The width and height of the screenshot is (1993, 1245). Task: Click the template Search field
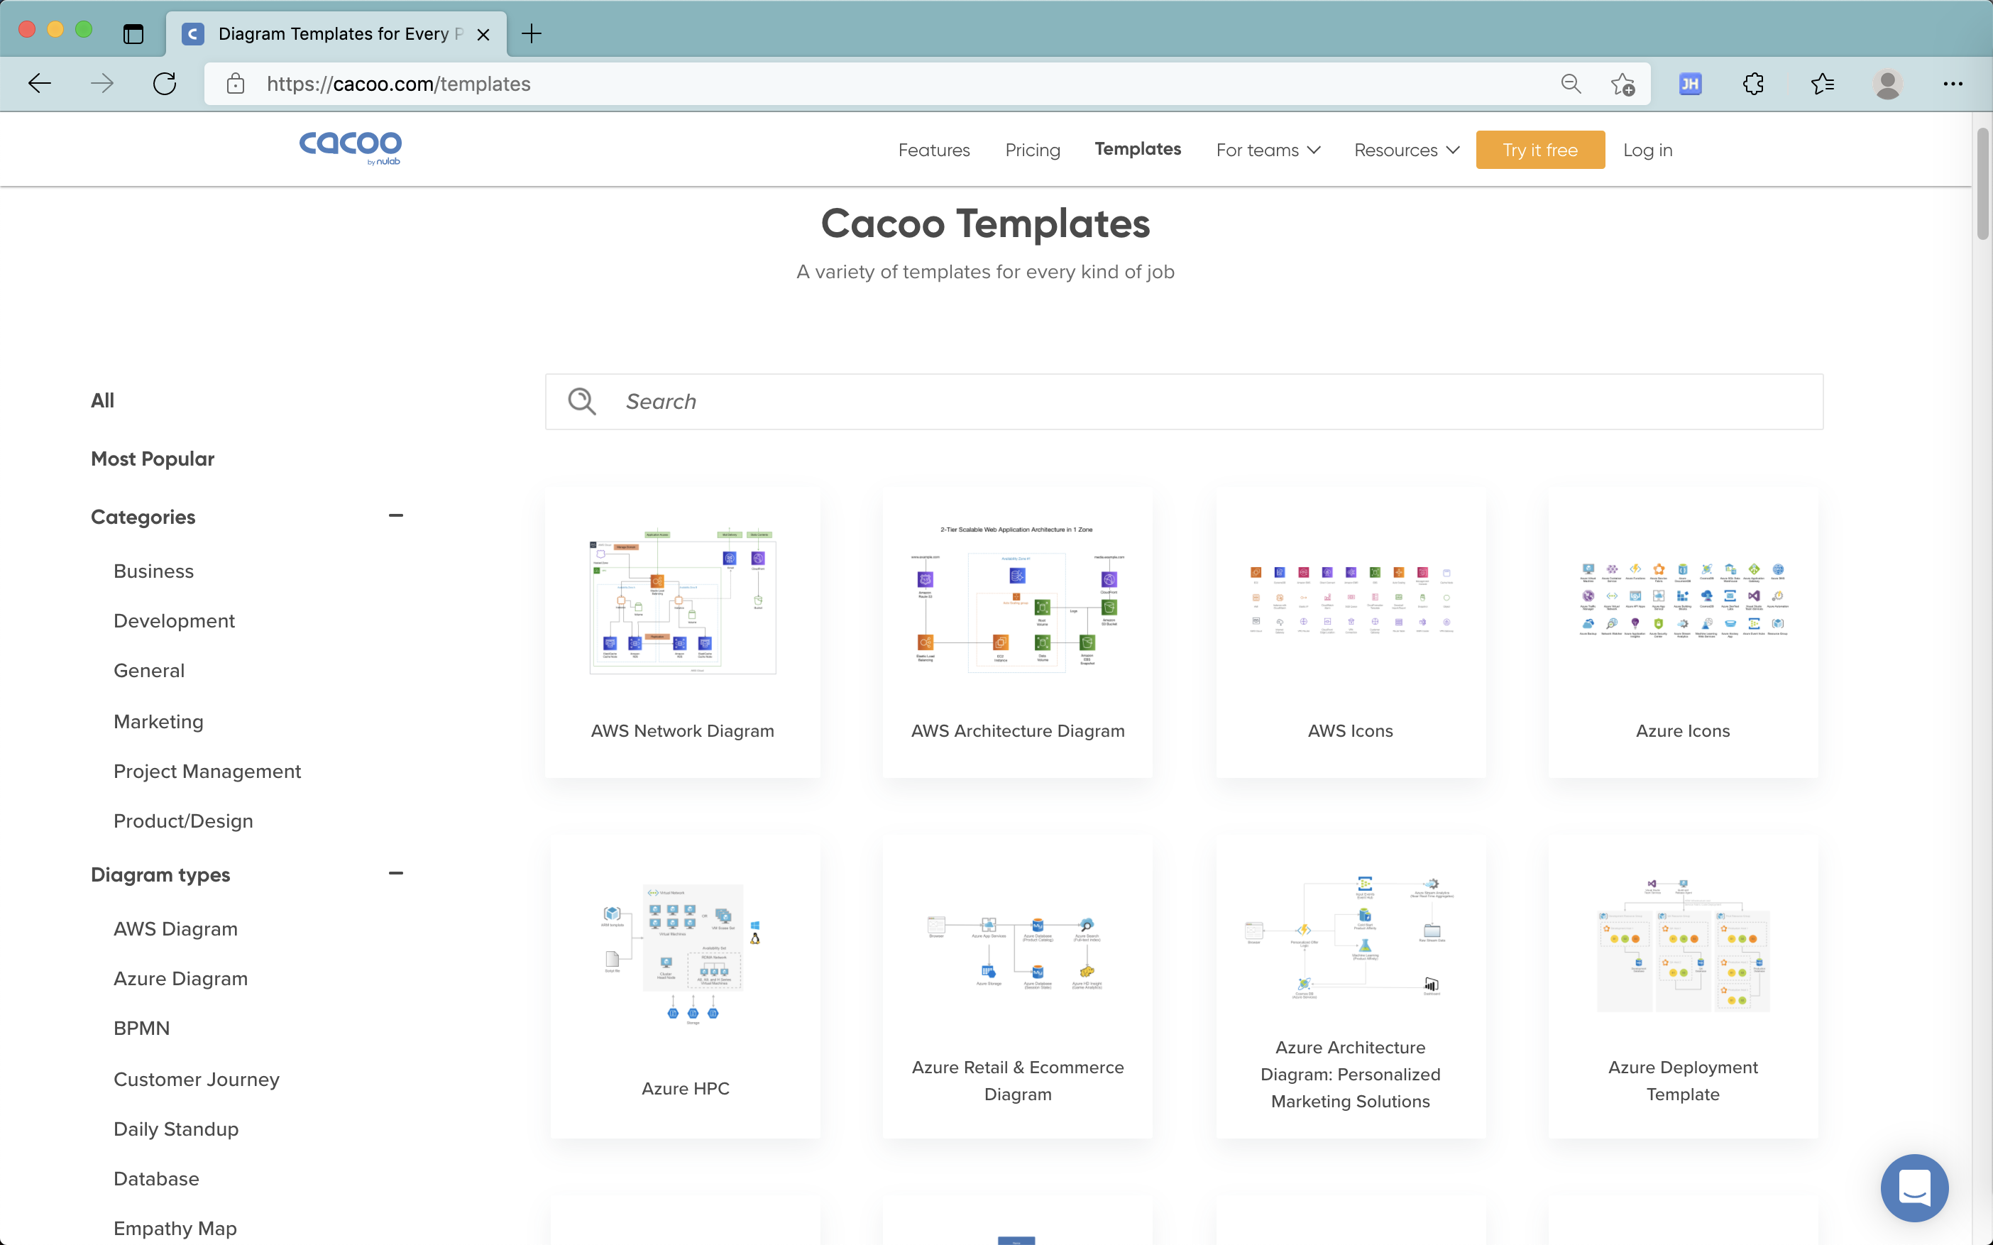point(1184,401)
